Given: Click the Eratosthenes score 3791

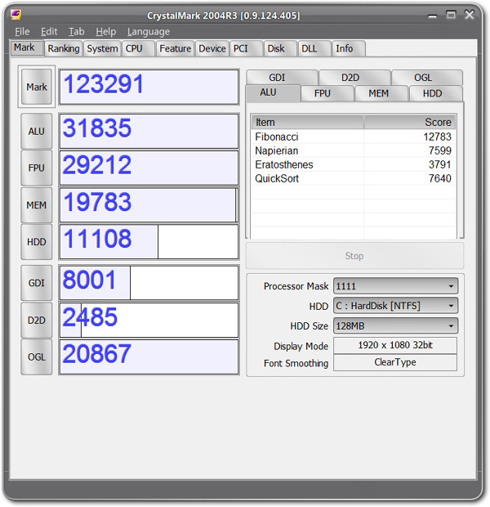Looking at the screenshot, I should pyautogui.click(x=439, y=164).
